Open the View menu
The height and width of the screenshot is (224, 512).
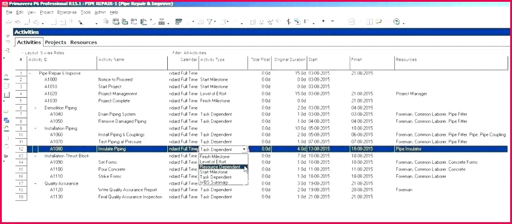point(32,12)
